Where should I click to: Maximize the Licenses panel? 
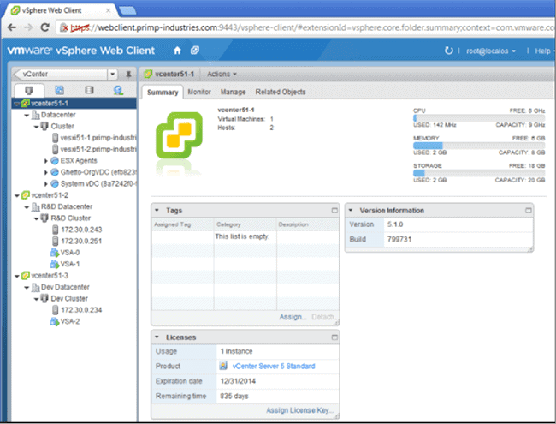(334, 337)
